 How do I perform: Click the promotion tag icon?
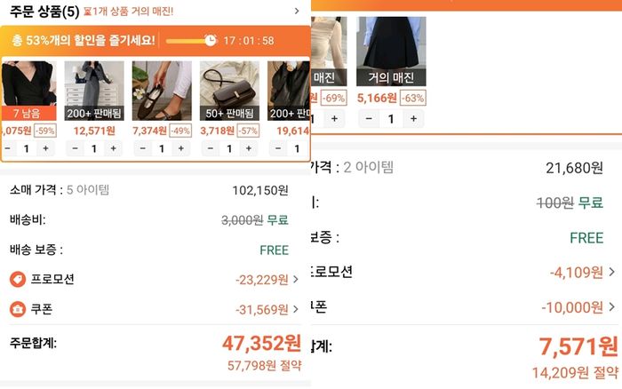[18, 279]
